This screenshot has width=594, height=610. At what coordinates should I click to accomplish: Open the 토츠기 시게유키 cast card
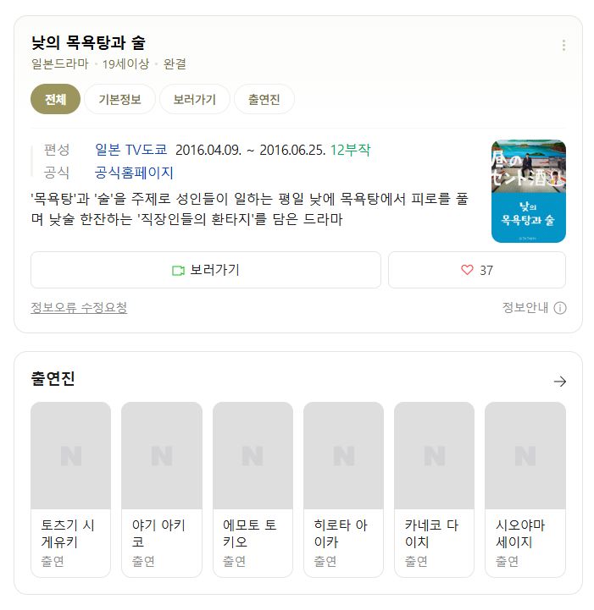[x=70, y=489]
